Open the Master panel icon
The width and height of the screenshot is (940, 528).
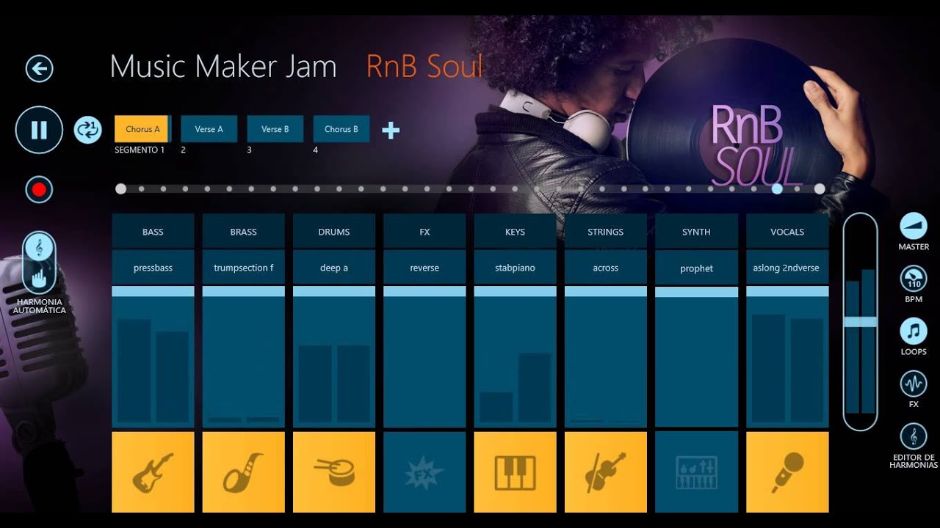point(914,226)
